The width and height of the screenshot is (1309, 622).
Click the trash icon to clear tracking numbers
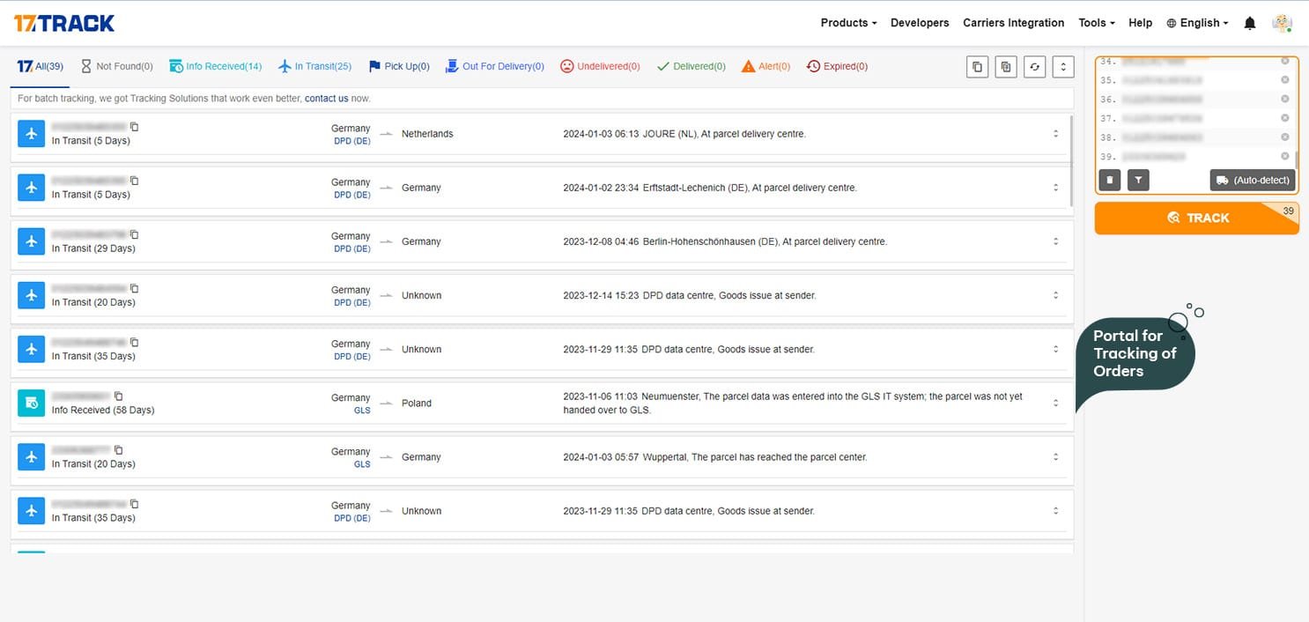(x=1110, y=181)
